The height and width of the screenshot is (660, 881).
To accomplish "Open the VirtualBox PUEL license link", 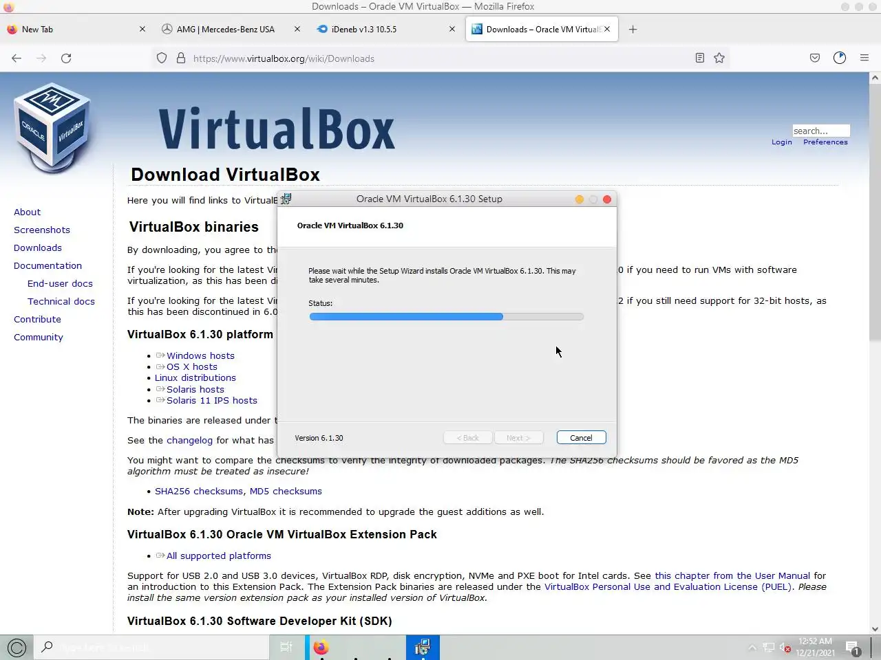I will [668, 587].
